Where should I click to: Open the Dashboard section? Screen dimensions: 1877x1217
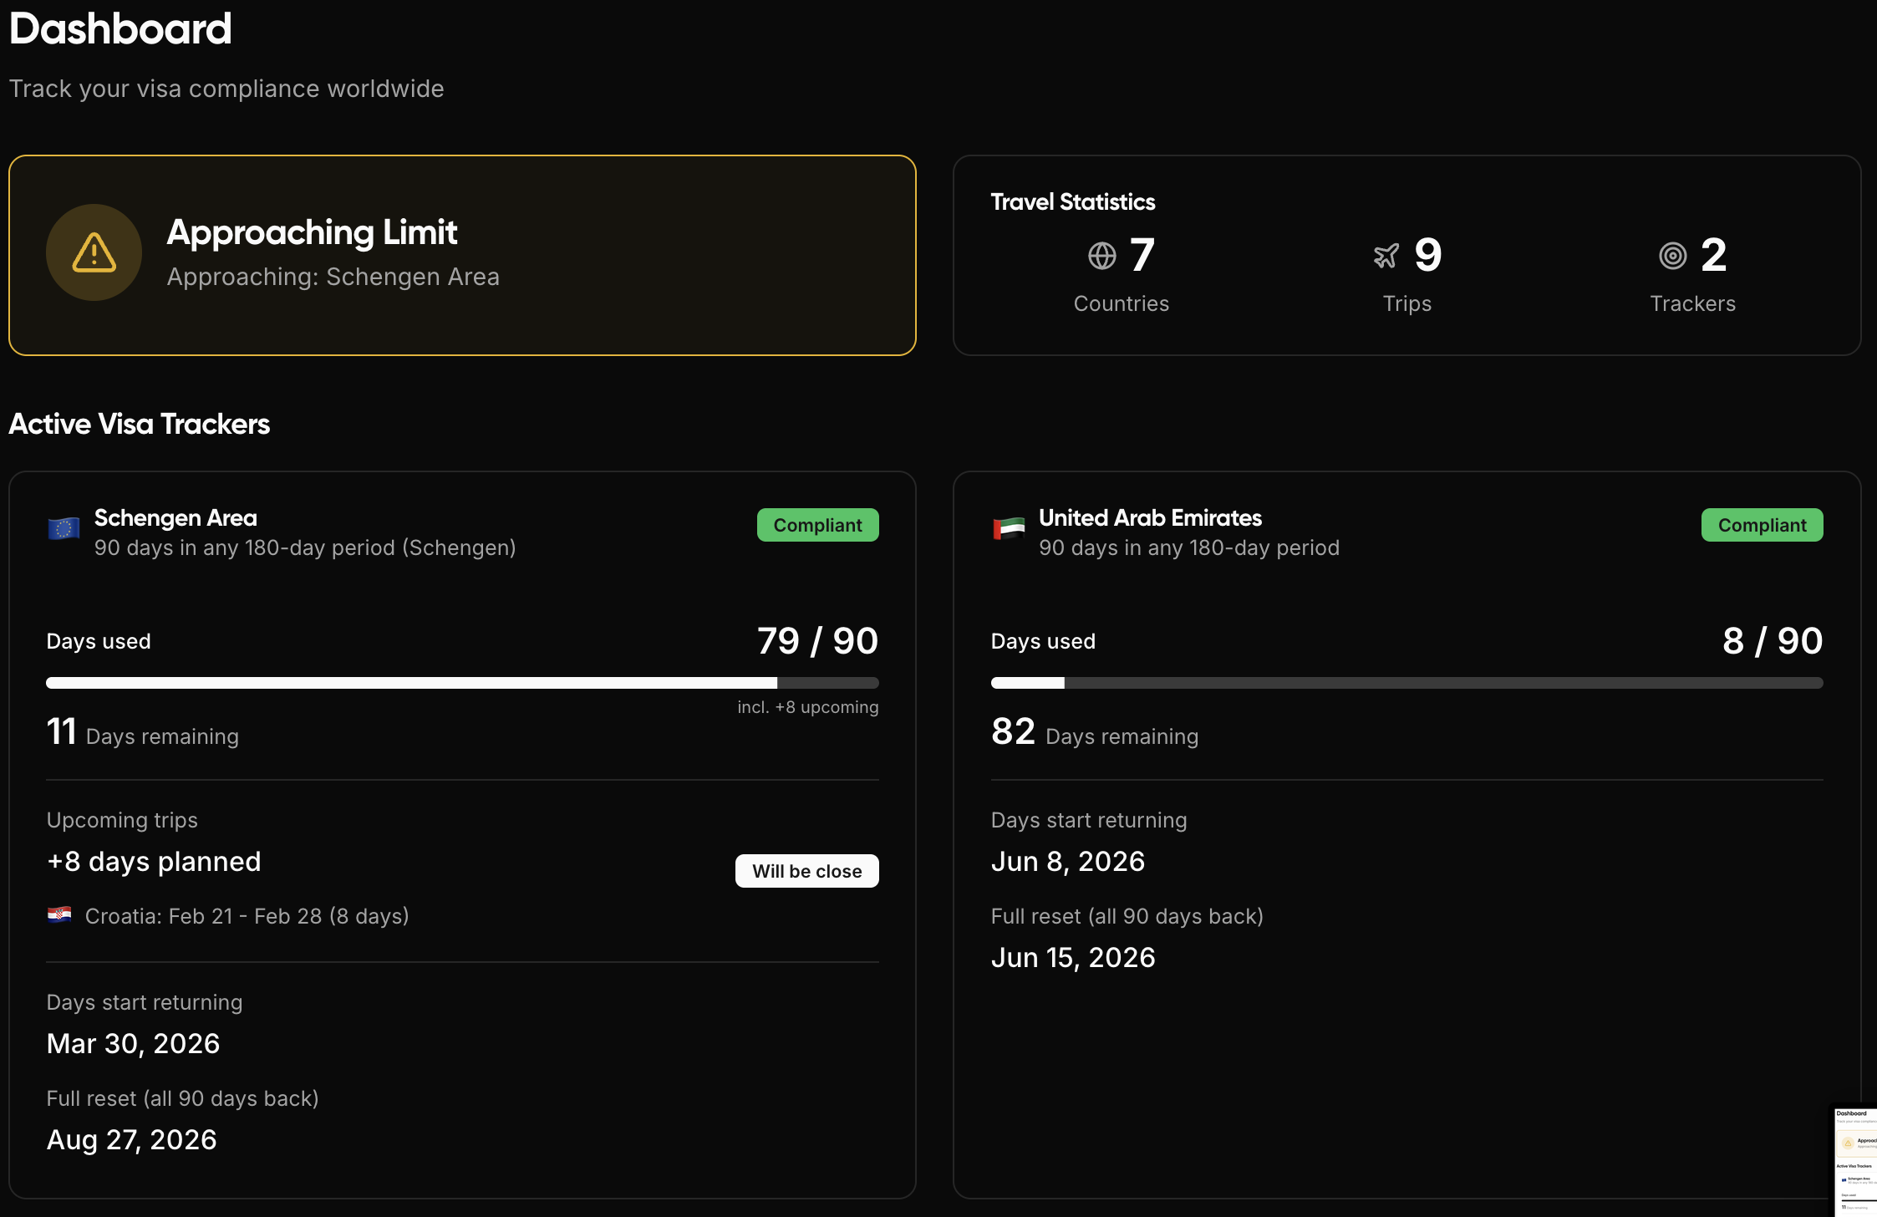(x=120, y=28)
